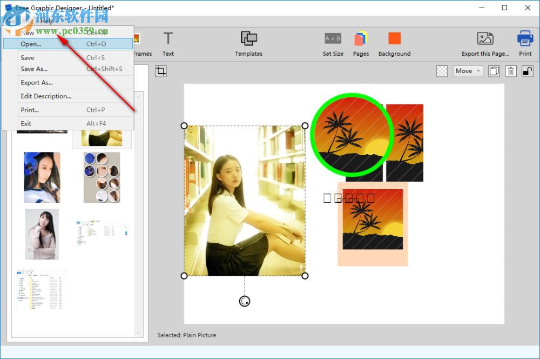This screenshot has height=359, width=540.
Task: Choose New from the File menu
Action: (x=27, y=32)
